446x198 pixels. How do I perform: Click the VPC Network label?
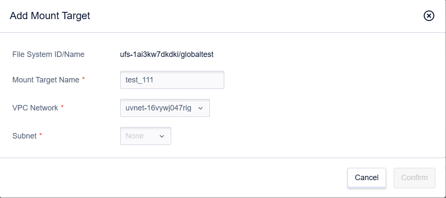(35, 108)
